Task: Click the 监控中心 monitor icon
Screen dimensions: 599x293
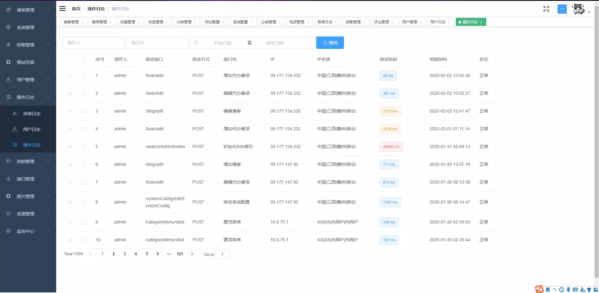Action: click(x=8, y=231)
